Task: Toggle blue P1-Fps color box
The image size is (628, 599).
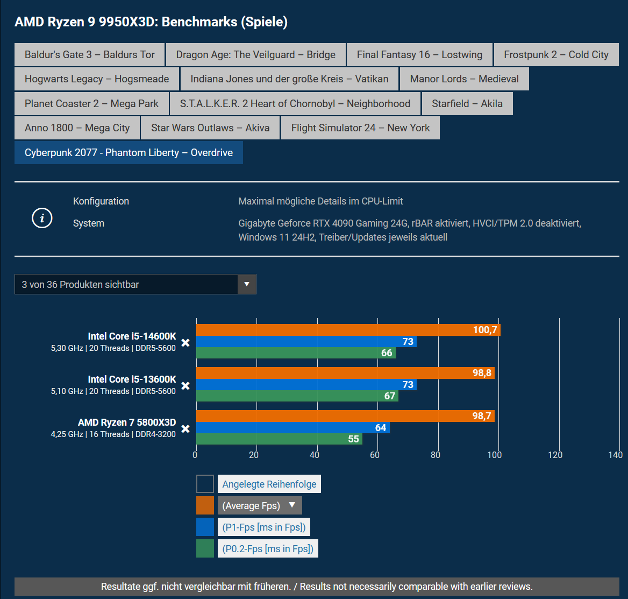Action: [205, 527]
